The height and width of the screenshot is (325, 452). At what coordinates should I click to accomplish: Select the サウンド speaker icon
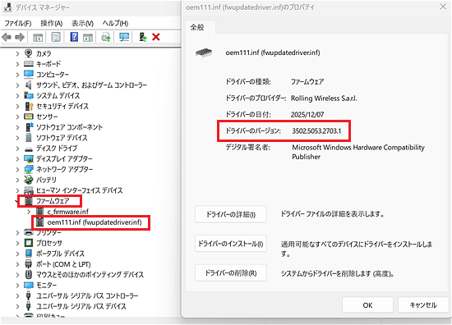29,85
